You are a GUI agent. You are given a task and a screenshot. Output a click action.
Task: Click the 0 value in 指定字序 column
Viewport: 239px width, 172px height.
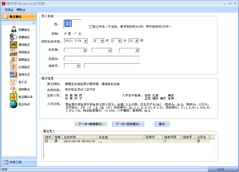165,141
